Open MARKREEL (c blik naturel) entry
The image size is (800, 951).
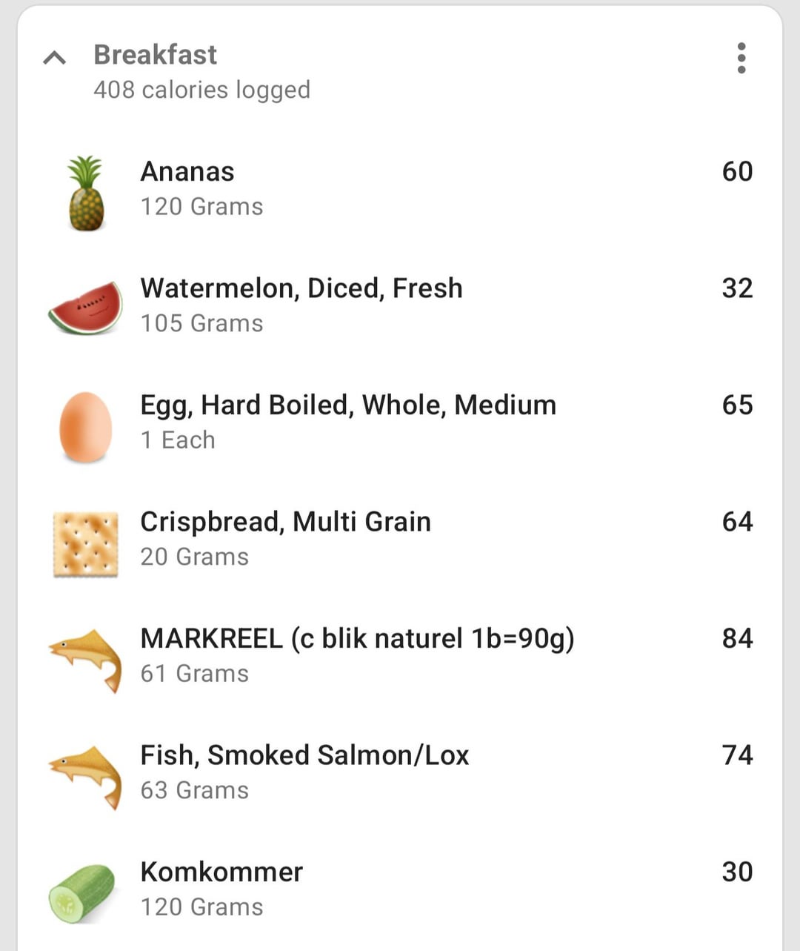[400, 655]
